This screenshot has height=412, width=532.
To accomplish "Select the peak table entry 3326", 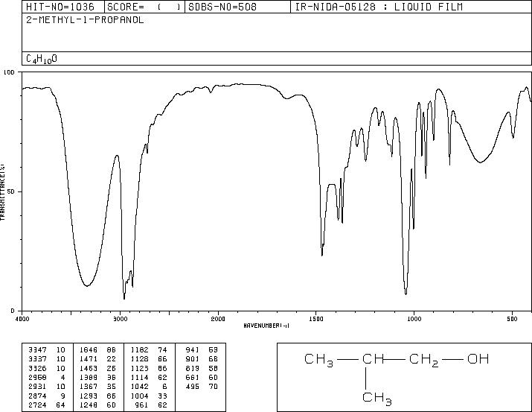I will tap(38, 368).
